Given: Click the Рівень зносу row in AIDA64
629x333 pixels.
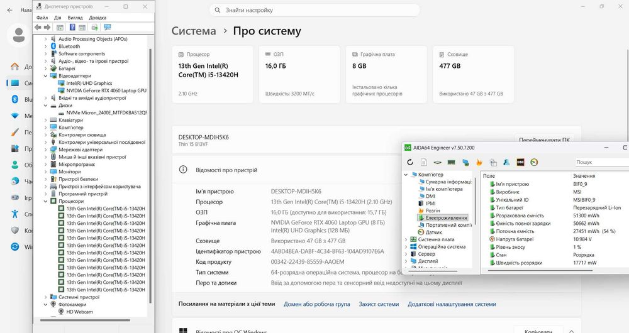Looking at the screenshot, I should tap(556, 248).
